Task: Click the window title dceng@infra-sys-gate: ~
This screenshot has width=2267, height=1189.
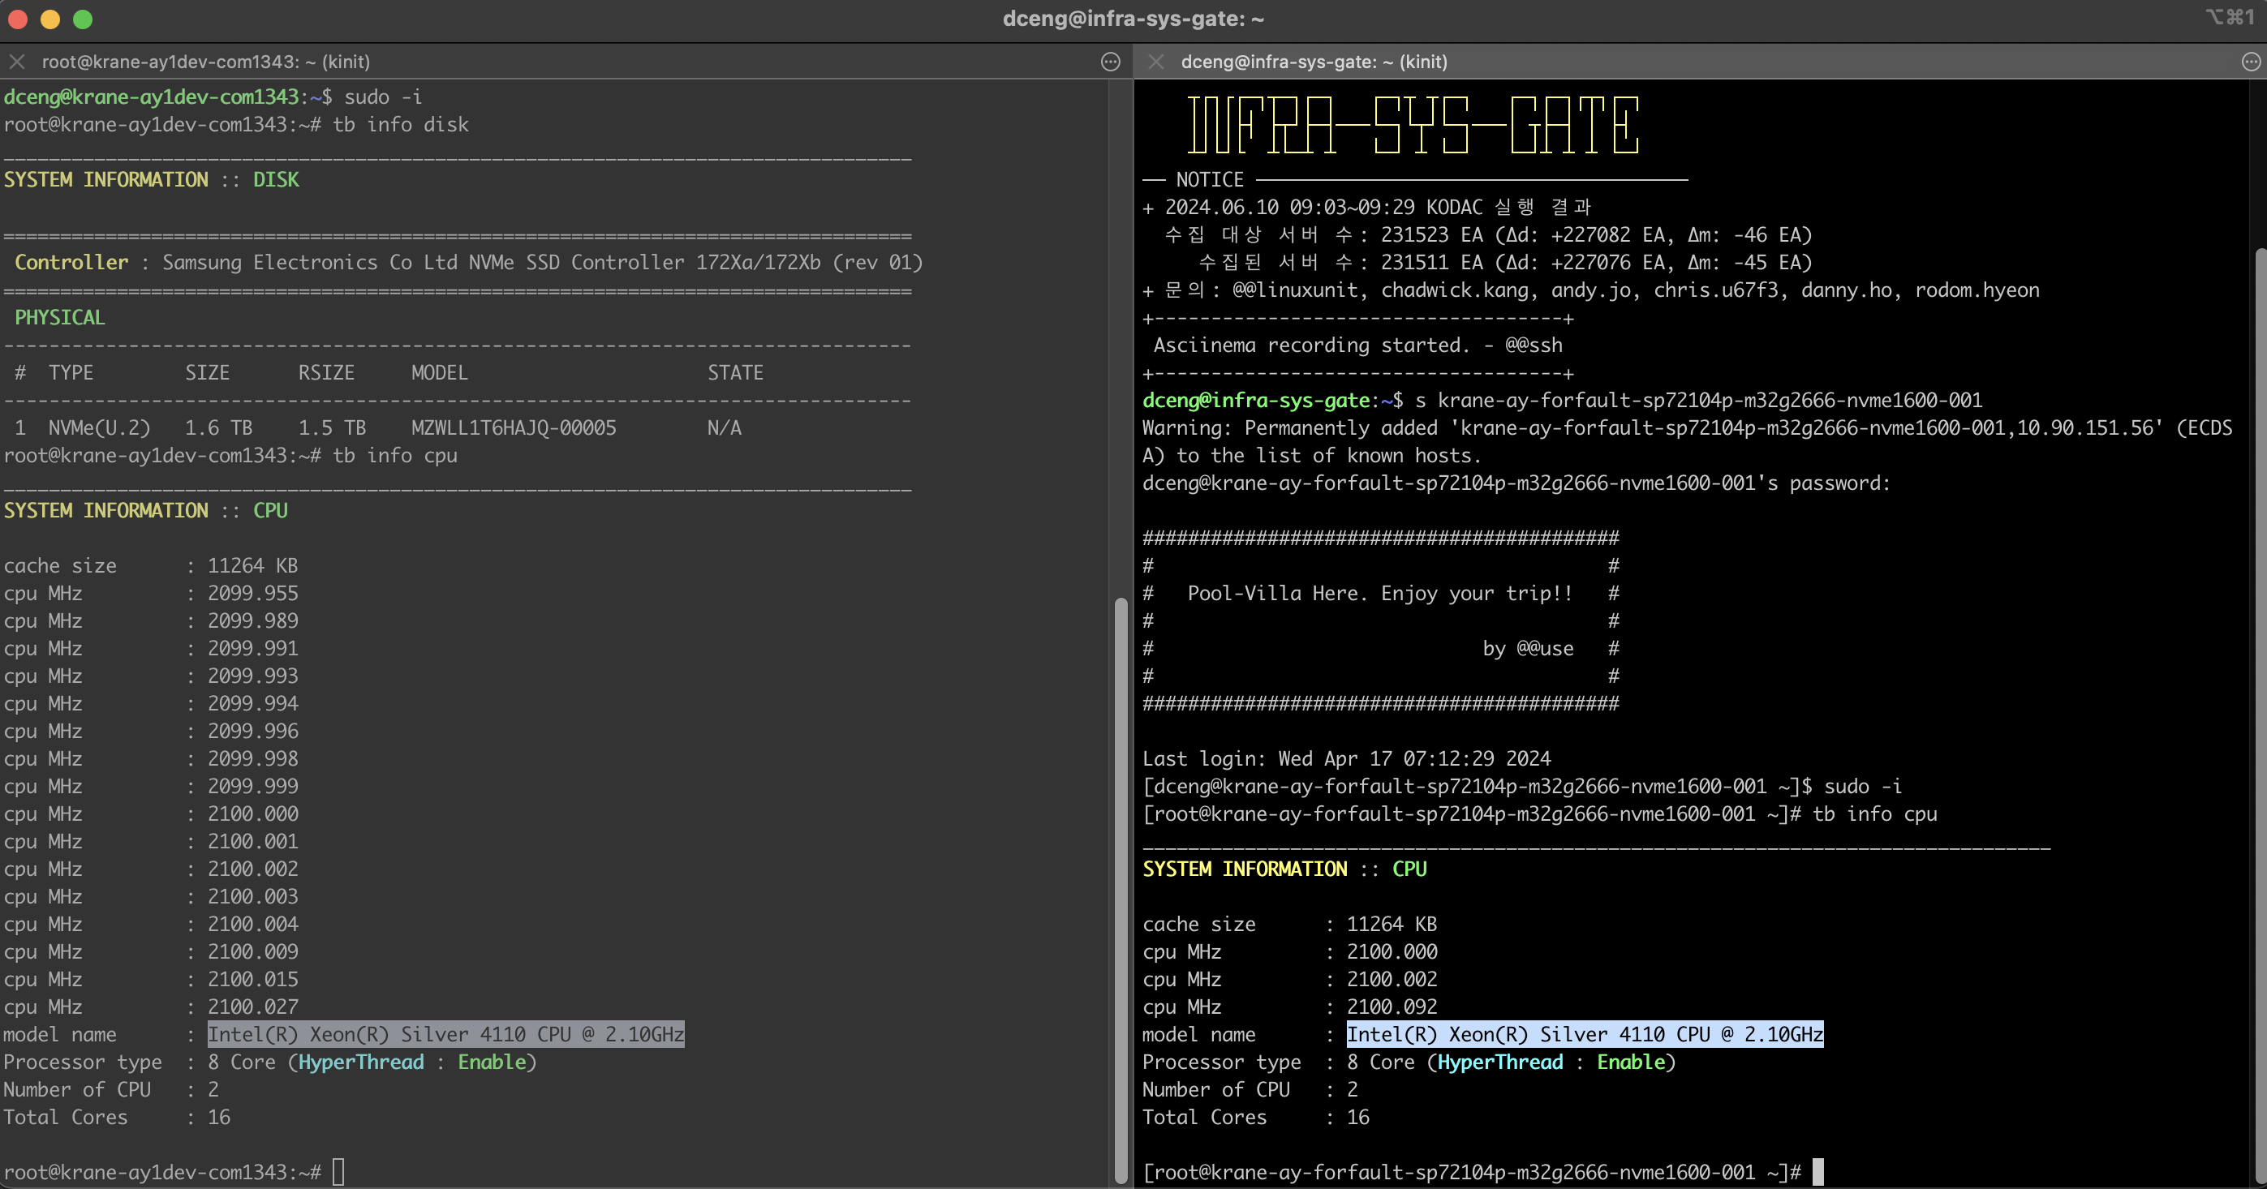Action: (1133, 19)
